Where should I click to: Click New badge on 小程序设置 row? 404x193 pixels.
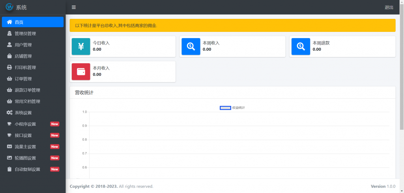pos(54,124)
